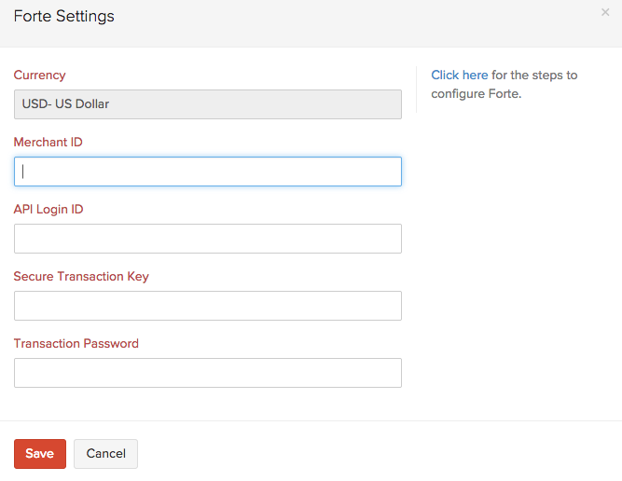This screenshot has width=622, height=481.
Task: Click the Transaction Password label
Action: (x=76, y=343)
